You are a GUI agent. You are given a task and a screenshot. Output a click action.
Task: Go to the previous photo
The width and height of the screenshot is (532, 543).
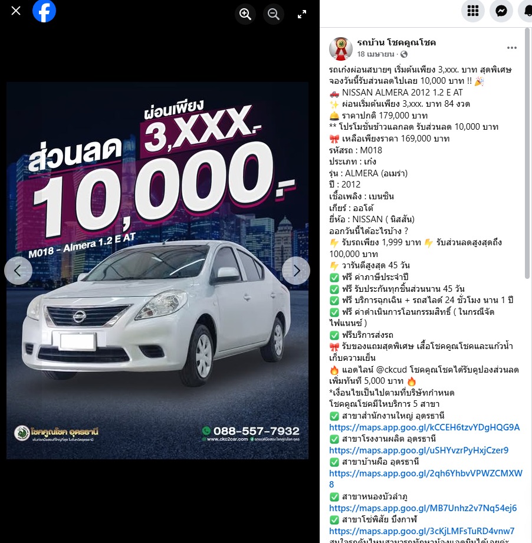[18, 271]
